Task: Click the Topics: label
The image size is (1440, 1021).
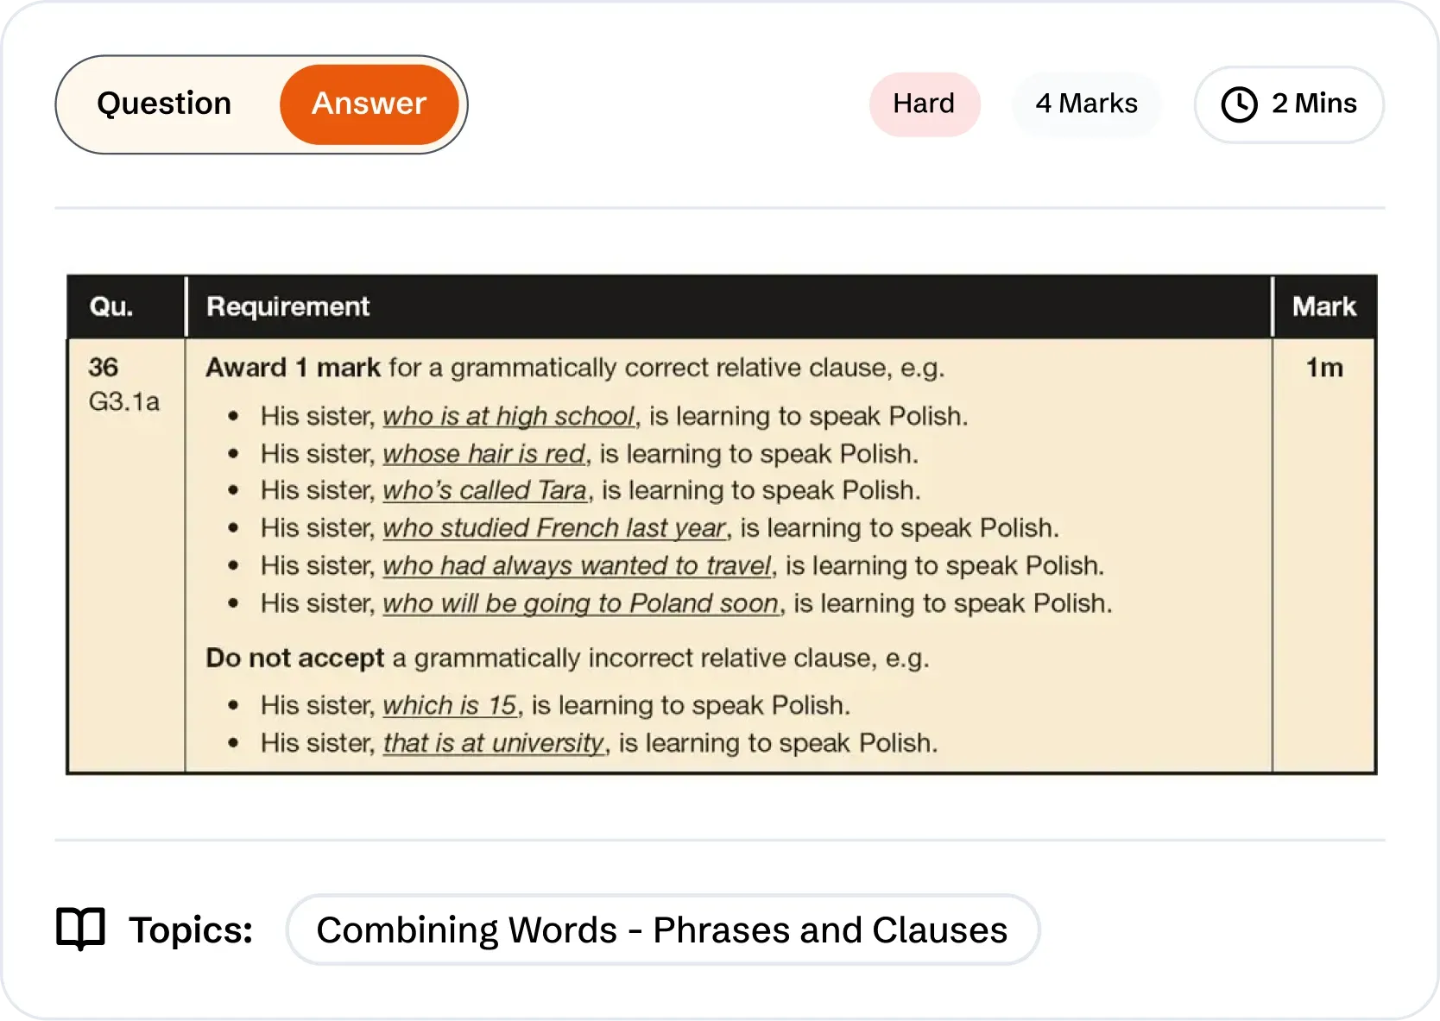Action: coord(191,930)
